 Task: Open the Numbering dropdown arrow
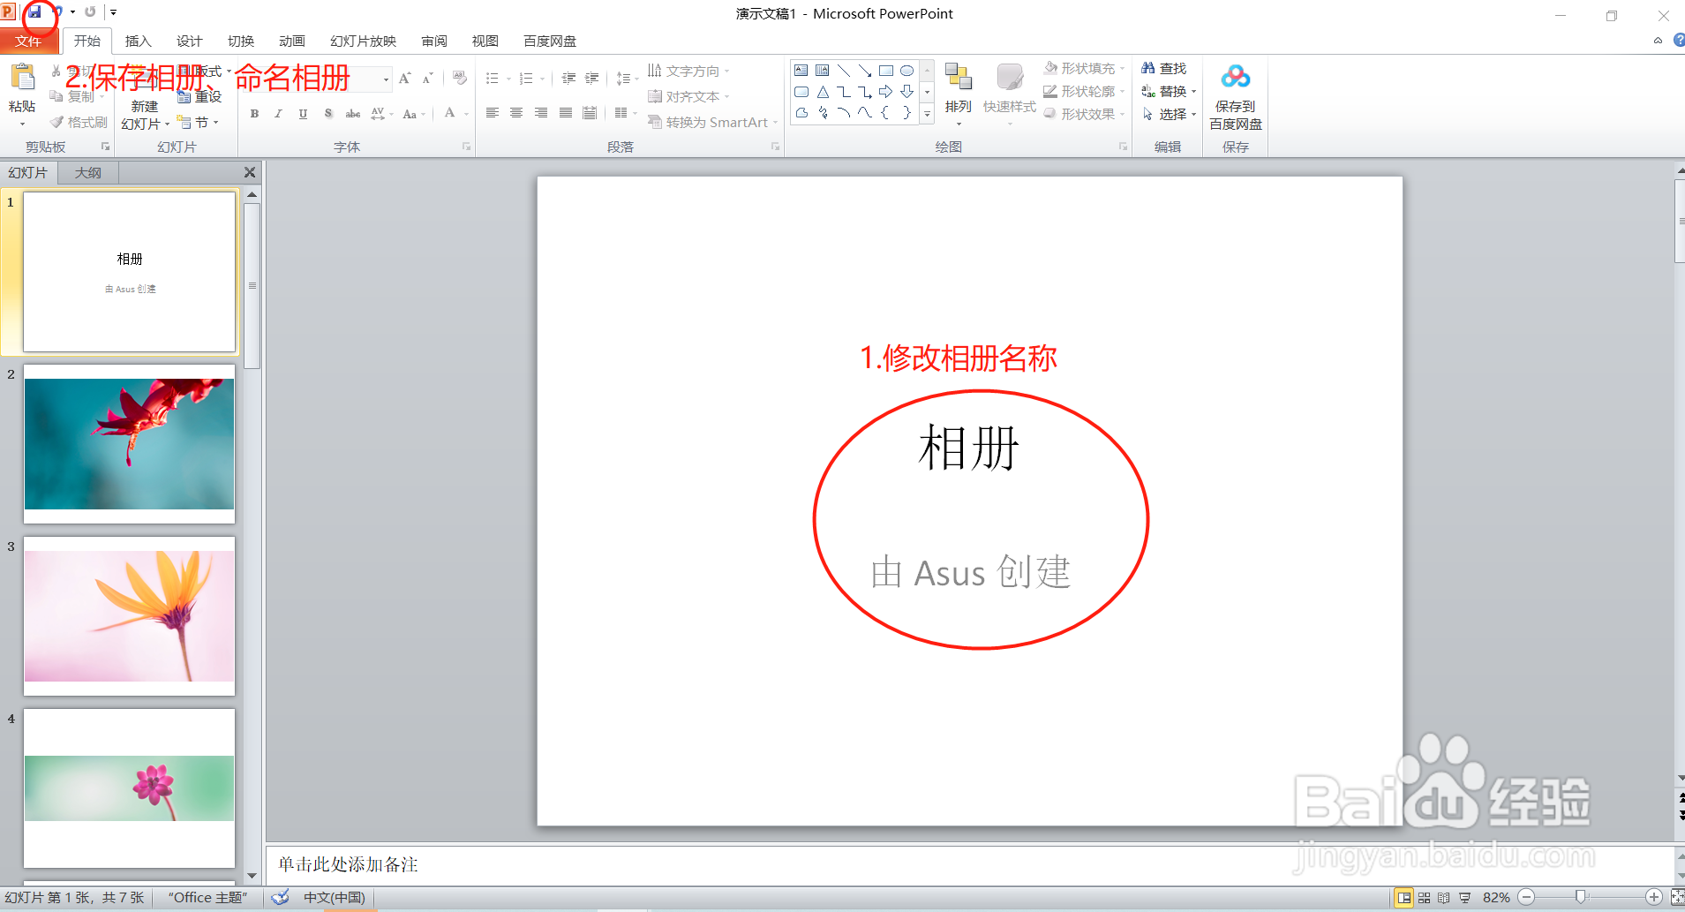coord(542,79)
